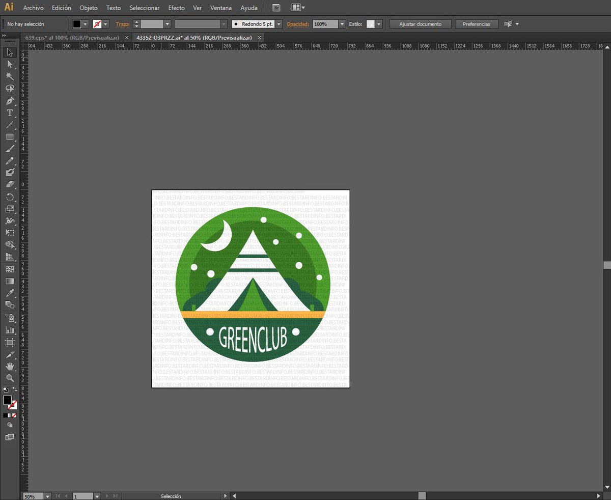Select the Eraser tool
The image size is (611, 500).
[10, 185]
